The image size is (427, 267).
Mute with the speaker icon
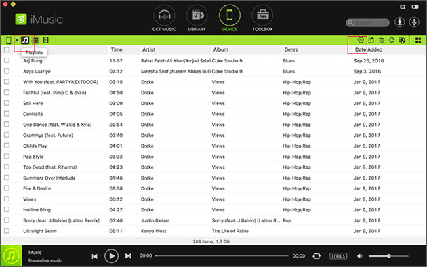coord(360,256)
